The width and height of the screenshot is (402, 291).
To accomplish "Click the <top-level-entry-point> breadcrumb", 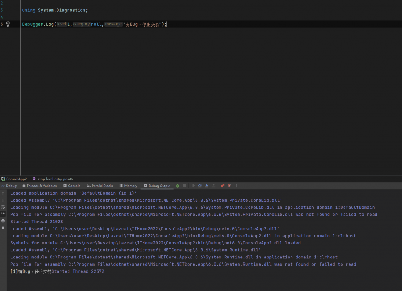I will click(x=53, y=179).
